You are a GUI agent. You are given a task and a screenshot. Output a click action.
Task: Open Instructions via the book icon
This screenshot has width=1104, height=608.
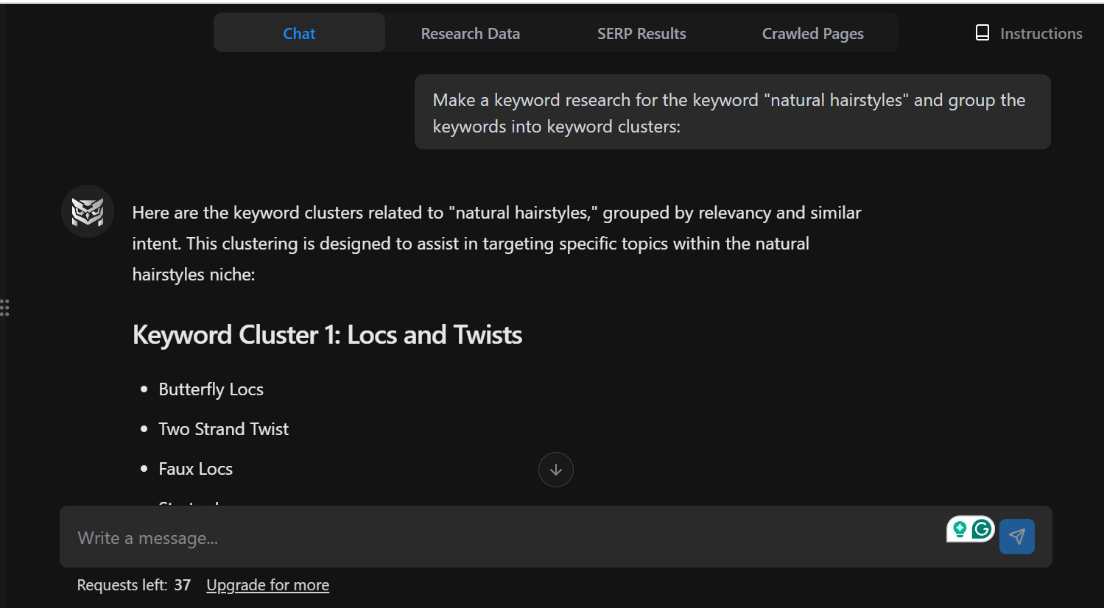[982, 32]
